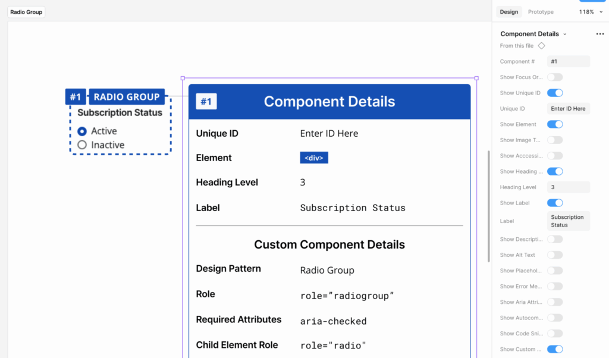Open the Radio Group page chip top-left
This screenshot has width=609, height=358.
(x=26, y=12)
